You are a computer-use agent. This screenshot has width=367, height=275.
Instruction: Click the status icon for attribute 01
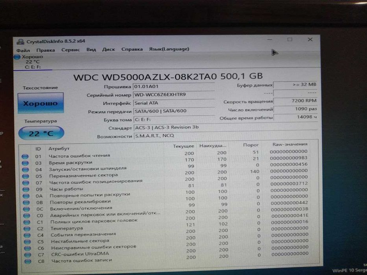pos(25,157)
